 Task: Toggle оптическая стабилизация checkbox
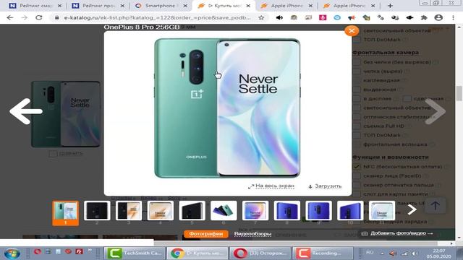click(x=357, y=117)
